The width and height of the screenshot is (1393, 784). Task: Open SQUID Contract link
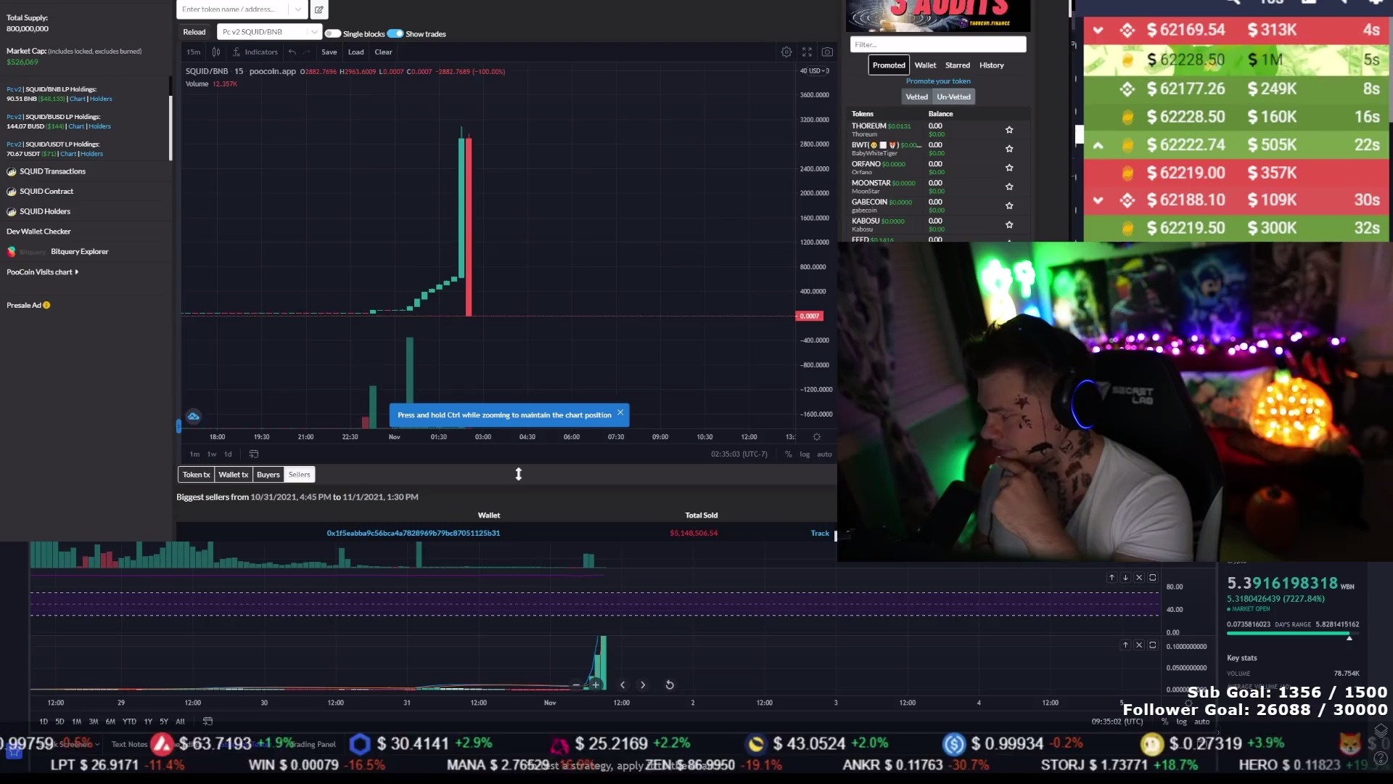(46, 192)
